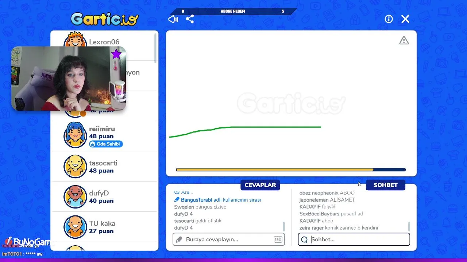
Task: Open the info circle icon
Action: [389, 19]
